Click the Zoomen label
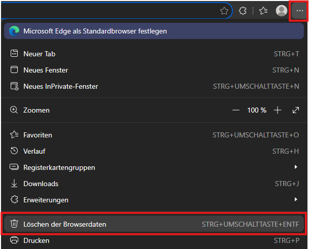Screen dimensions: 309x249 pyautogui.click(x=37, y=110)
